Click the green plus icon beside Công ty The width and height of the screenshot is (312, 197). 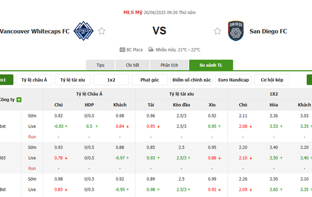(19, 100)
